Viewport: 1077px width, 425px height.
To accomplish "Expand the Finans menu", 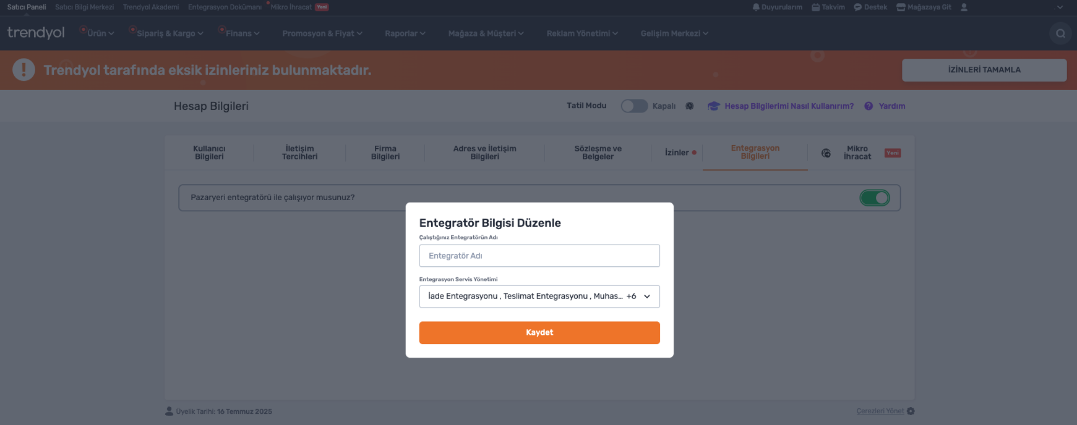I will pos(242,33).
